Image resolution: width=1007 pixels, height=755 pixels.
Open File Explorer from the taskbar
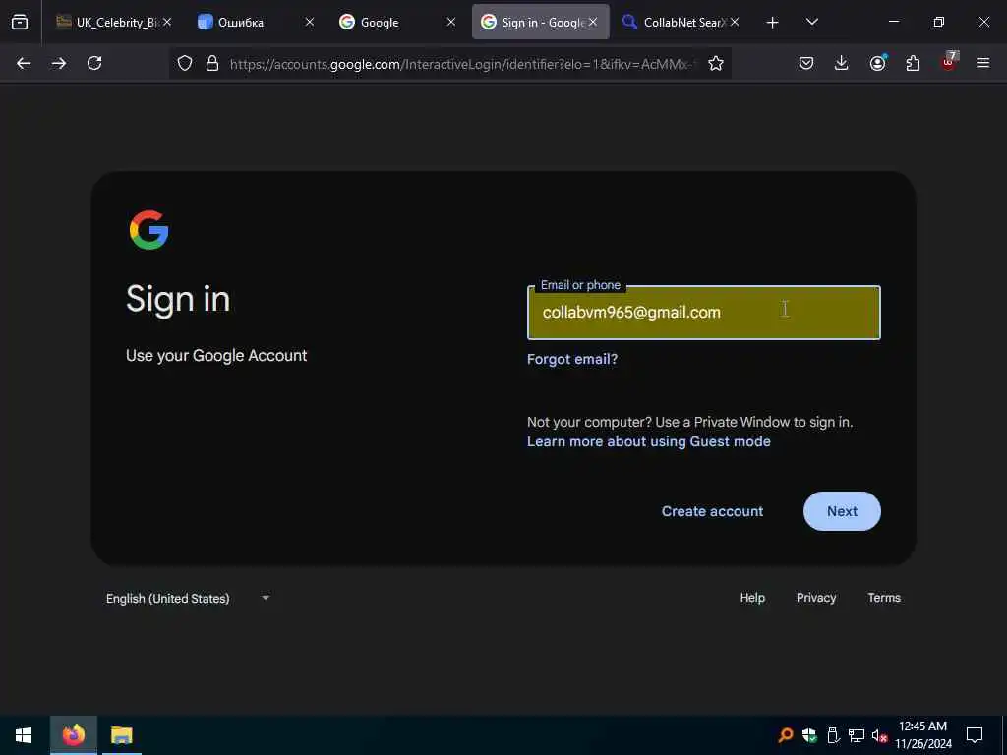[x=121, y=735]
